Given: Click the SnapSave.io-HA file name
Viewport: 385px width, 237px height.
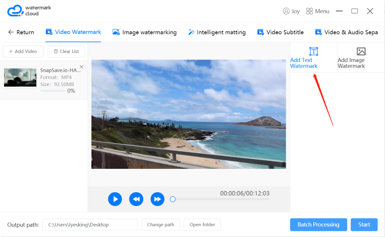Looking at the screenshot, I should (x=61, y=70).
